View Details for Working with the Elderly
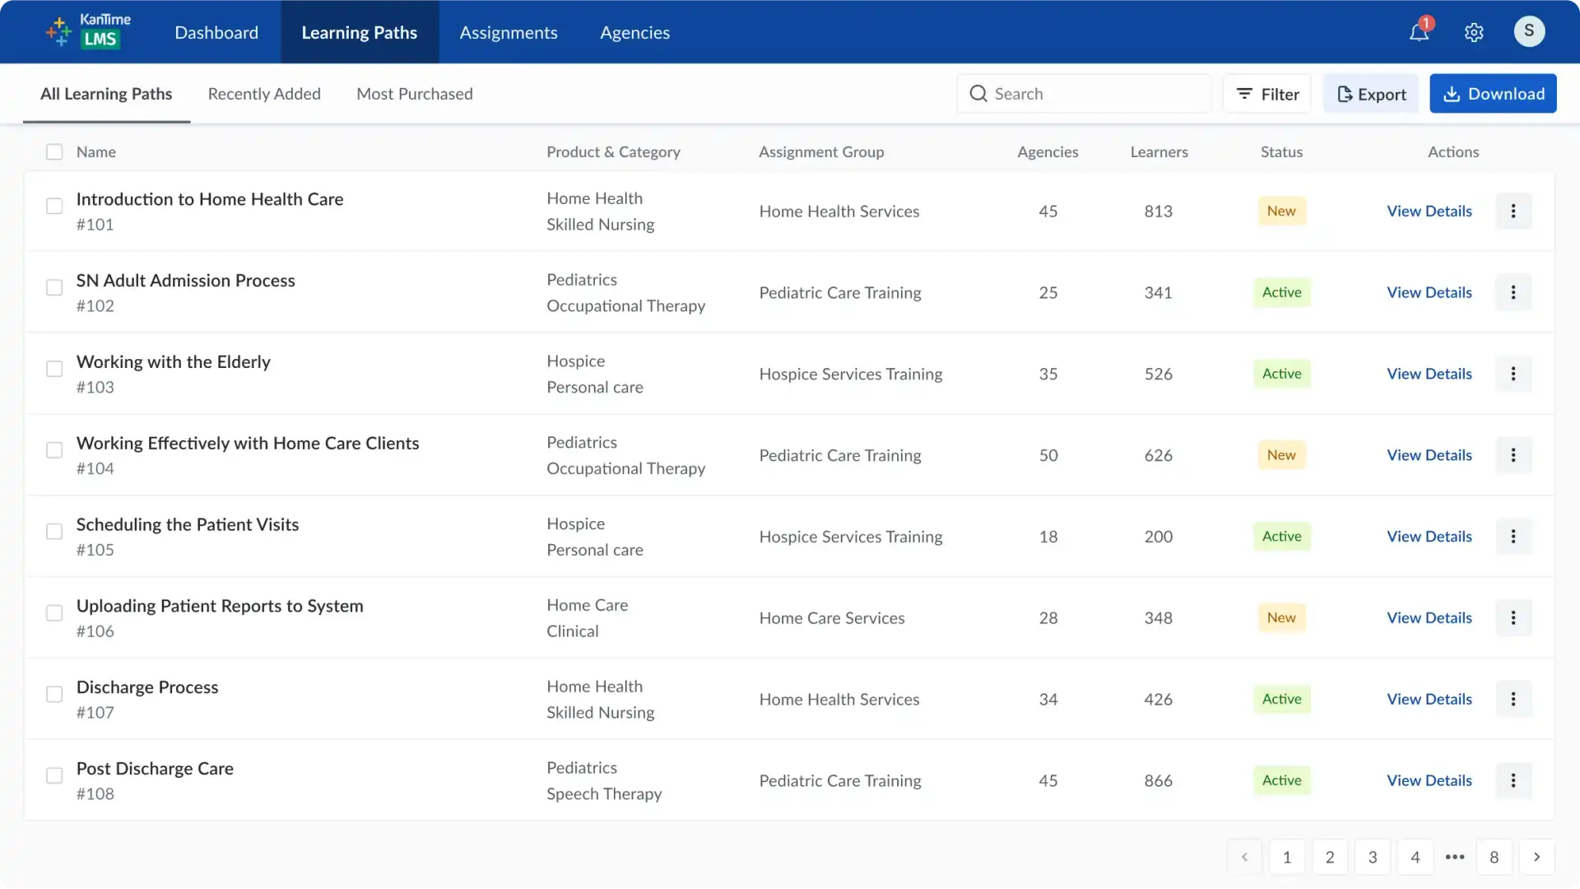The image size is (1580, 889). tap(1429, 374)
